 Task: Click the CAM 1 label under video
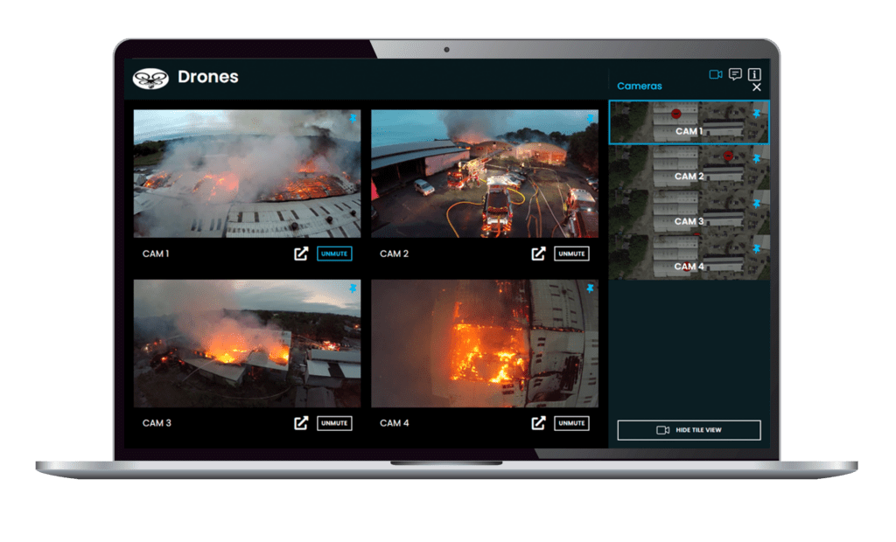tap(156, 254)
